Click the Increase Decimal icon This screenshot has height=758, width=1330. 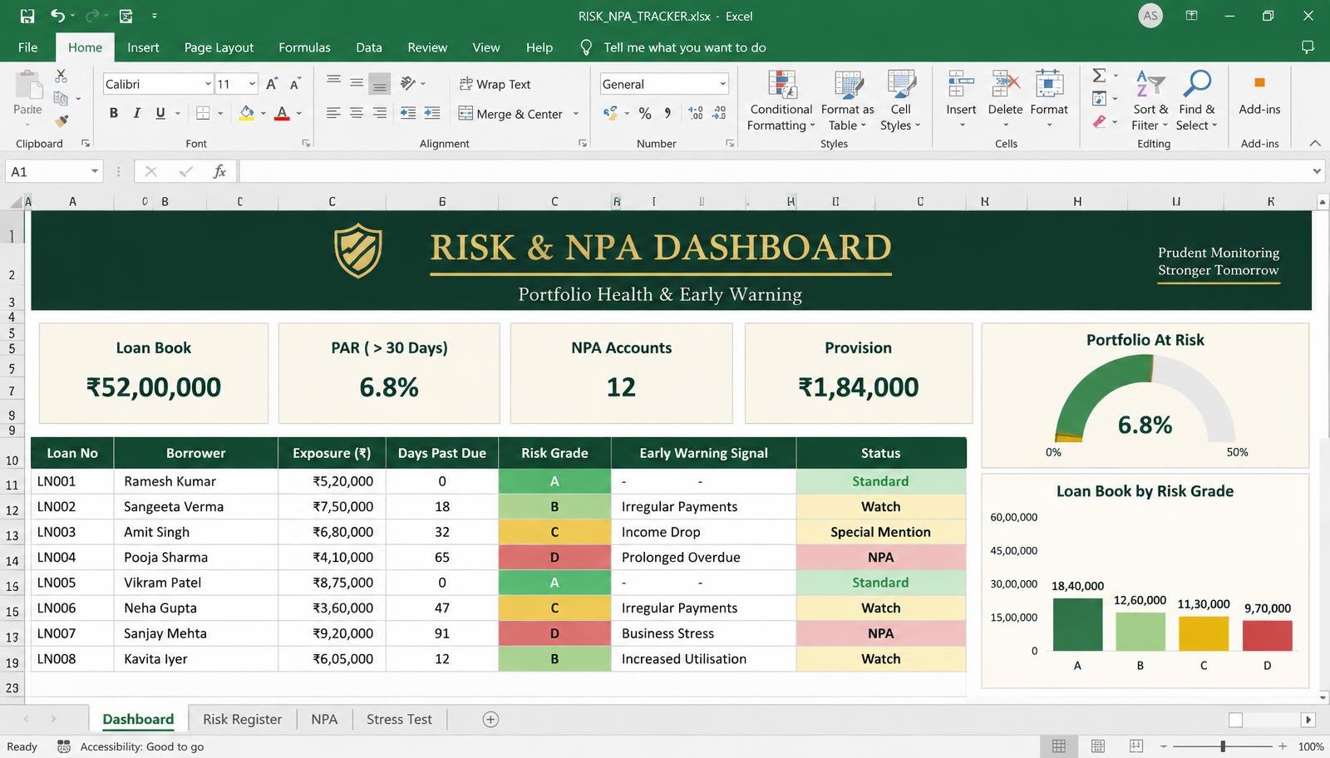(x=696, y=113)
